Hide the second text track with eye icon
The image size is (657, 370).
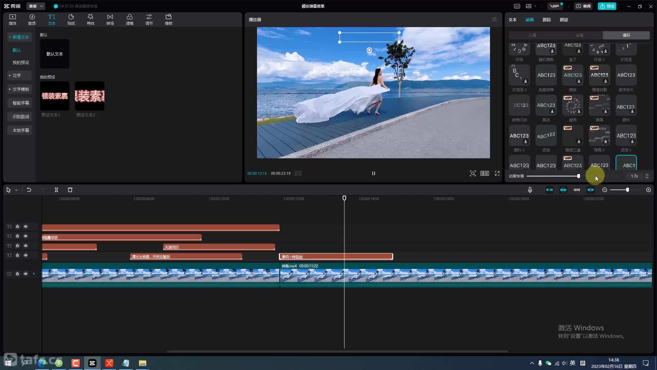tap(26, 236)
